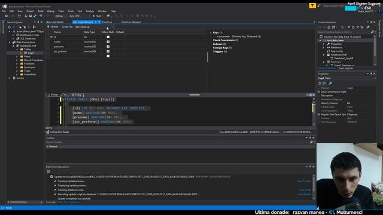Click the horizontal splitter handle above T-SQL pane
This screenshot has width=383, height=215.
(x=194, y=95)
